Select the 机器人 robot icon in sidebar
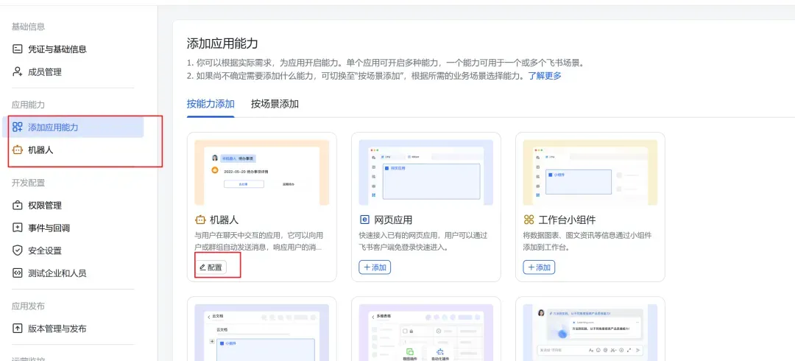Image resolution: width=795 pixels, height=361 pixels. click(17, 150)
